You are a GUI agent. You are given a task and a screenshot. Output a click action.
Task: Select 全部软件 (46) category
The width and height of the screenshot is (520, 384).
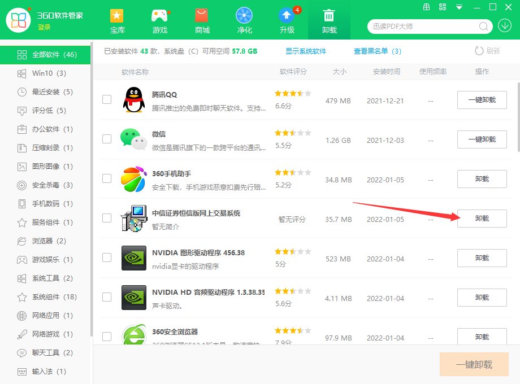click(x=45, y=55)
